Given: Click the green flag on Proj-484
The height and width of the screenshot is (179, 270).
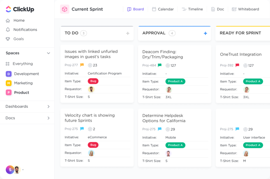Looking at the screenshot, I should [160, 65].
